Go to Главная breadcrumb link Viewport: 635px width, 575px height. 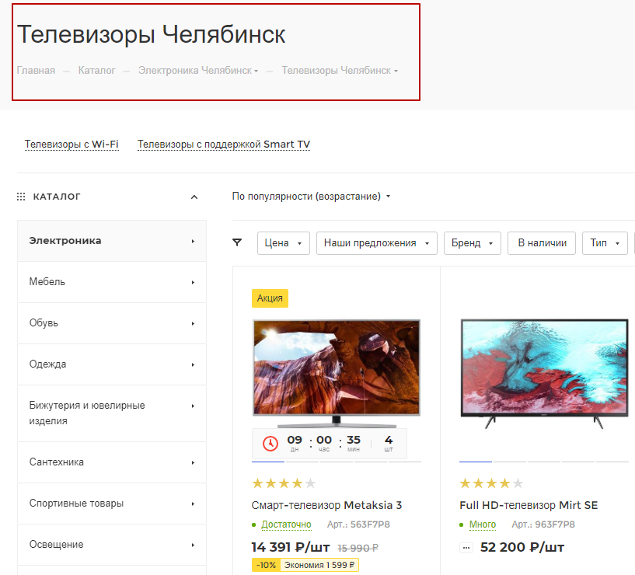coord(36,71)
